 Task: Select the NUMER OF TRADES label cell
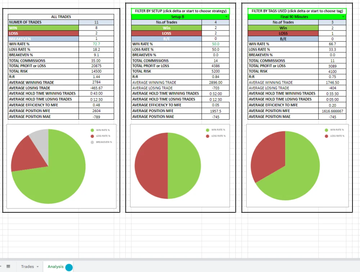coord(44,22)
